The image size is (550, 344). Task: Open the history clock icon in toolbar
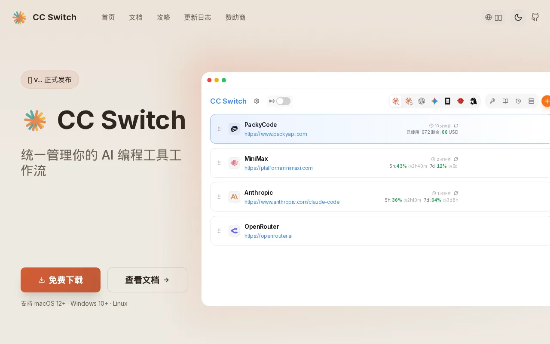[x=518, y=101]
